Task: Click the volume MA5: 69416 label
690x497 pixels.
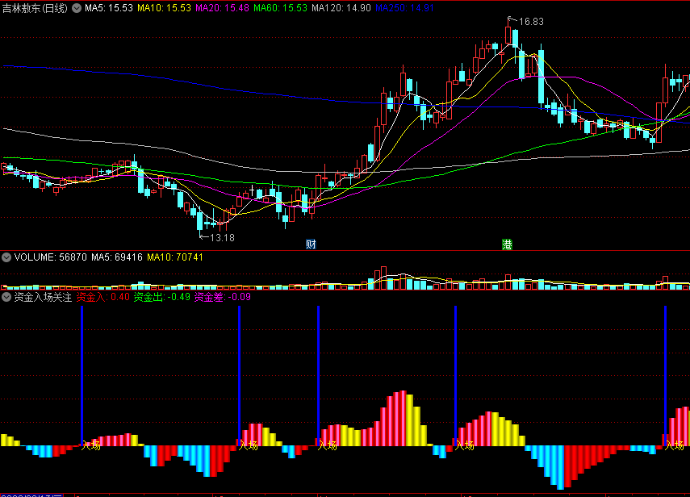Action: [x=117, y=257]
